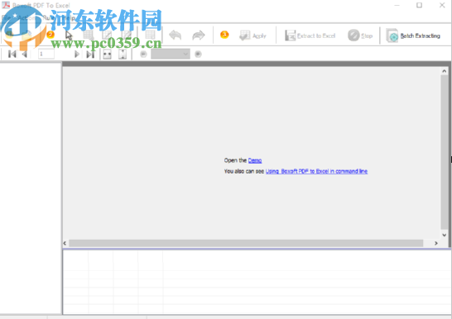
Task: Click the 'Open the' text
Action: point(235,160)
